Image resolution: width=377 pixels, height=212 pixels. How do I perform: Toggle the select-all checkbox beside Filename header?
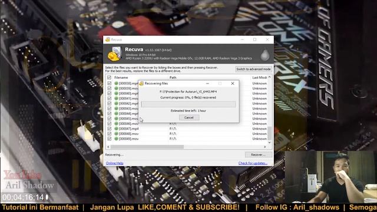pyautogui.click(x=109, y=77)
